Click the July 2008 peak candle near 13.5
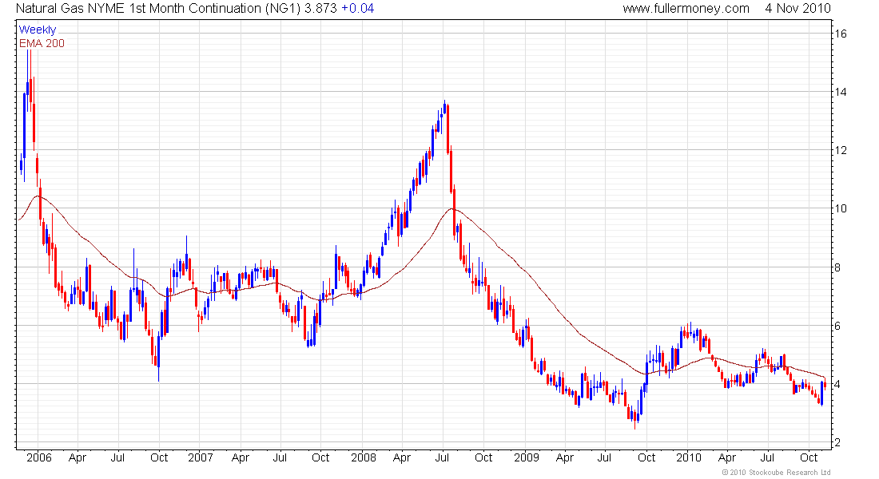This screenshot has width=879, height=479. tap(444, 108)
